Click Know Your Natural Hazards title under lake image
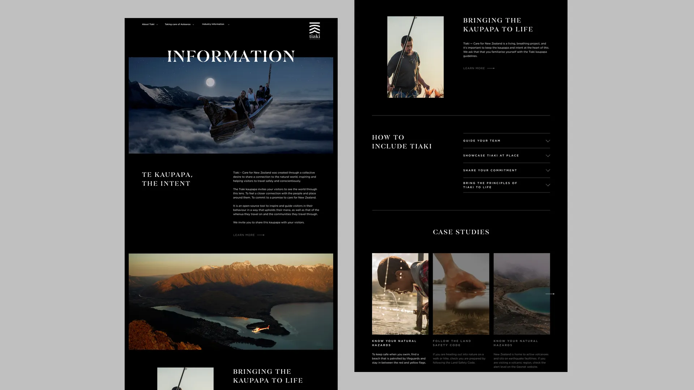 pyautogui.click(x=516, y=343)
